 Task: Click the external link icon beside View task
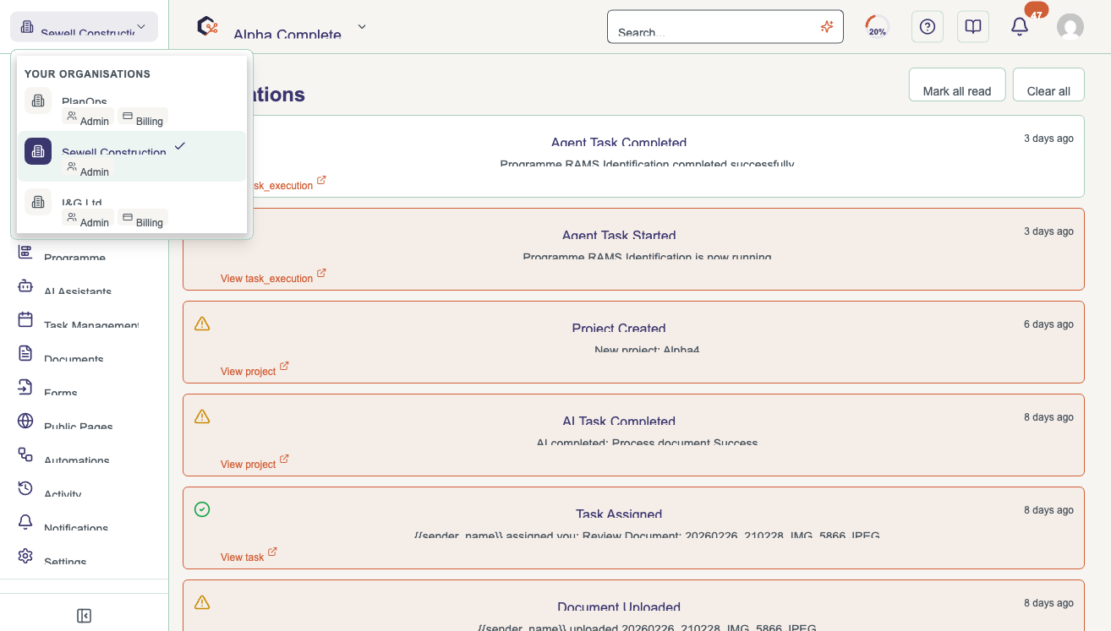pyautogui.click(x=272, y=552)
